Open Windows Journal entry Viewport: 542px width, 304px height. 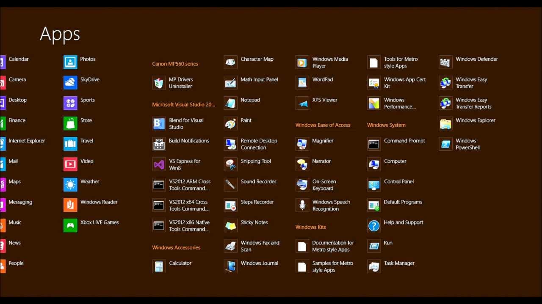[x=260, y=263]
